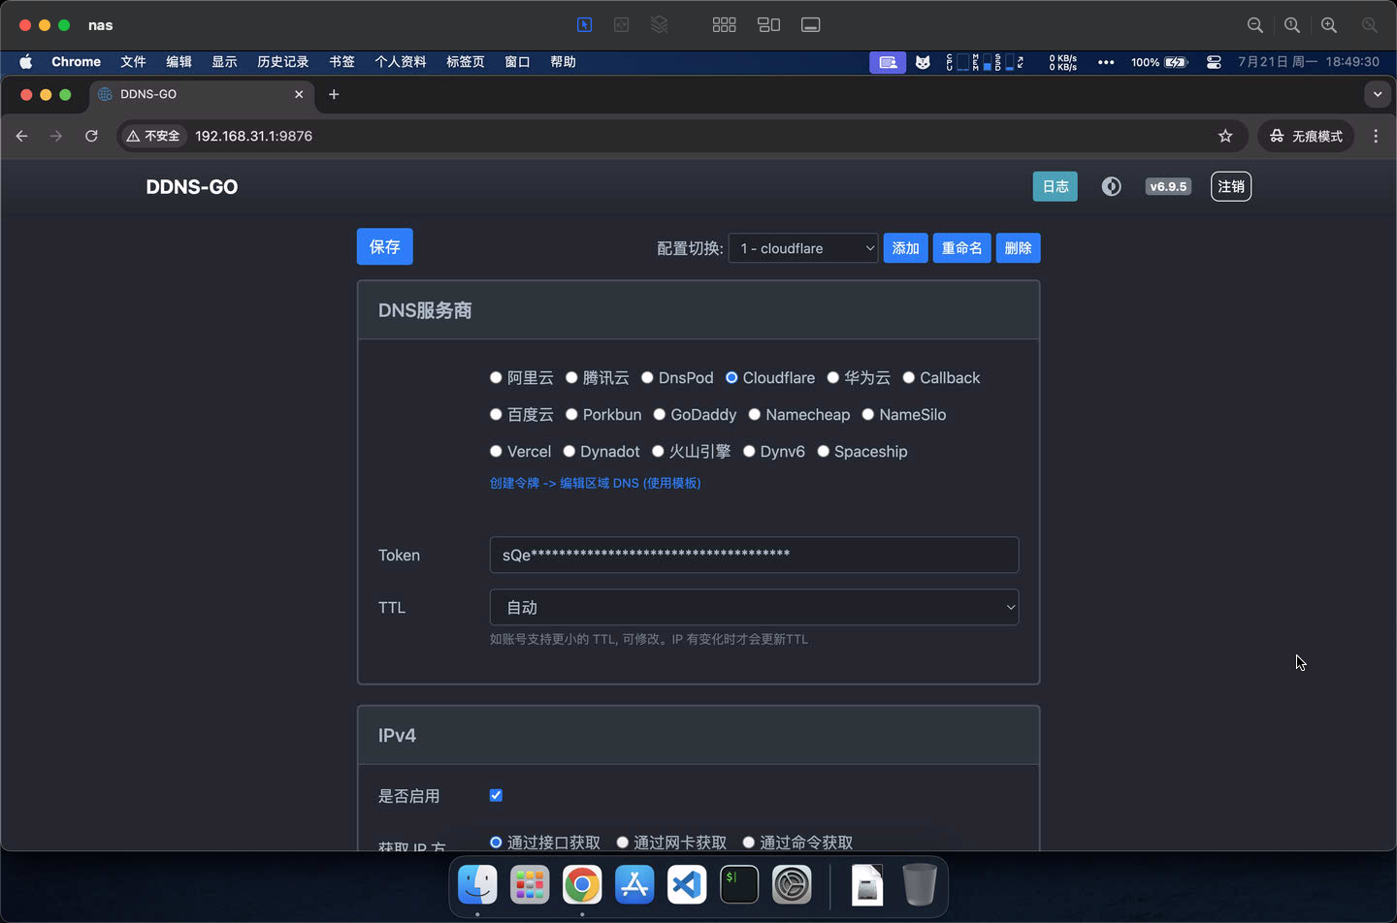This screenshot has width=1397, height=923.
Task: Click the incognito mode indicator
Action: pyautogui.click(x=1306, y=136)
